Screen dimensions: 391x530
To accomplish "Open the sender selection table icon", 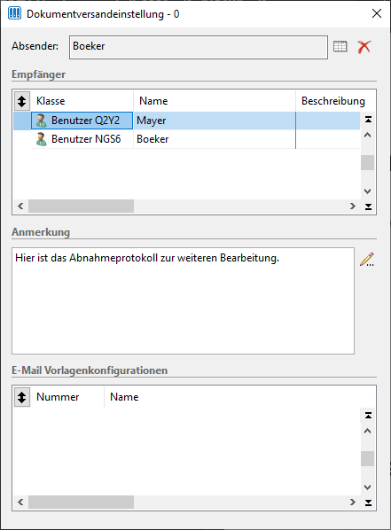I will pyautogui.click(x=340, y=46).
